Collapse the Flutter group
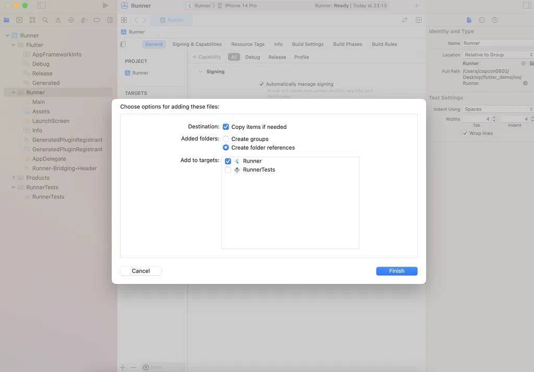Viewport: 534px width, 372px height. [x=13, y=45]
